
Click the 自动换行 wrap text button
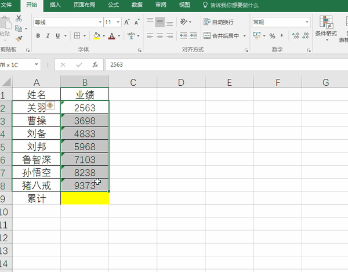click(x=219, y=22)
